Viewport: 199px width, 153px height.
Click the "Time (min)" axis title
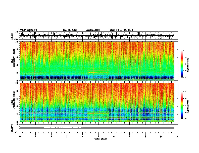(101, 139)
